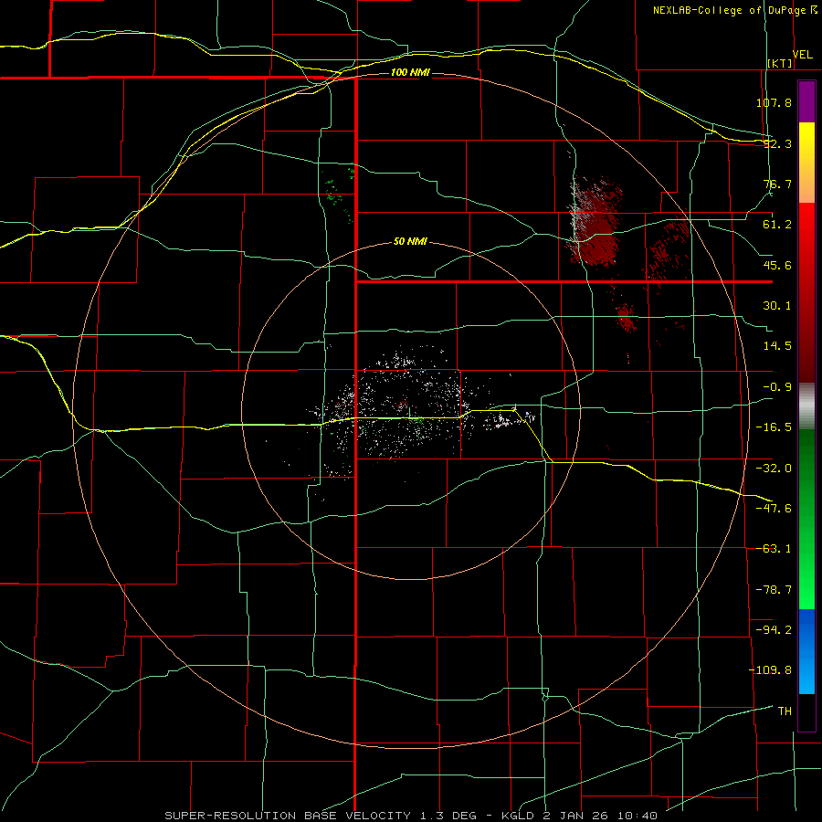The width and height of the screenshot is (822, 822).
Task: Select the -63.1 scale value
Action: tap(774, 549)
